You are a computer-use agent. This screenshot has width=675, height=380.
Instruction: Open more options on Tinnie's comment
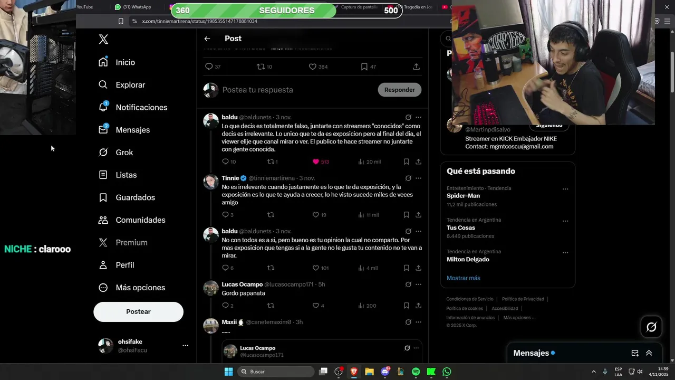[x=418, y=178]
